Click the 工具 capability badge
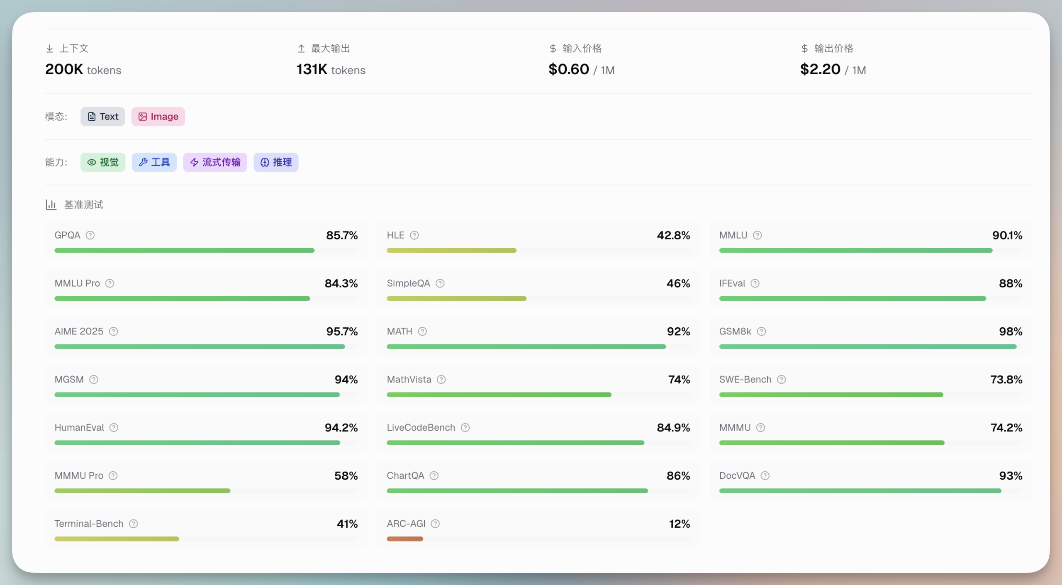 click(x=154, y=162)
